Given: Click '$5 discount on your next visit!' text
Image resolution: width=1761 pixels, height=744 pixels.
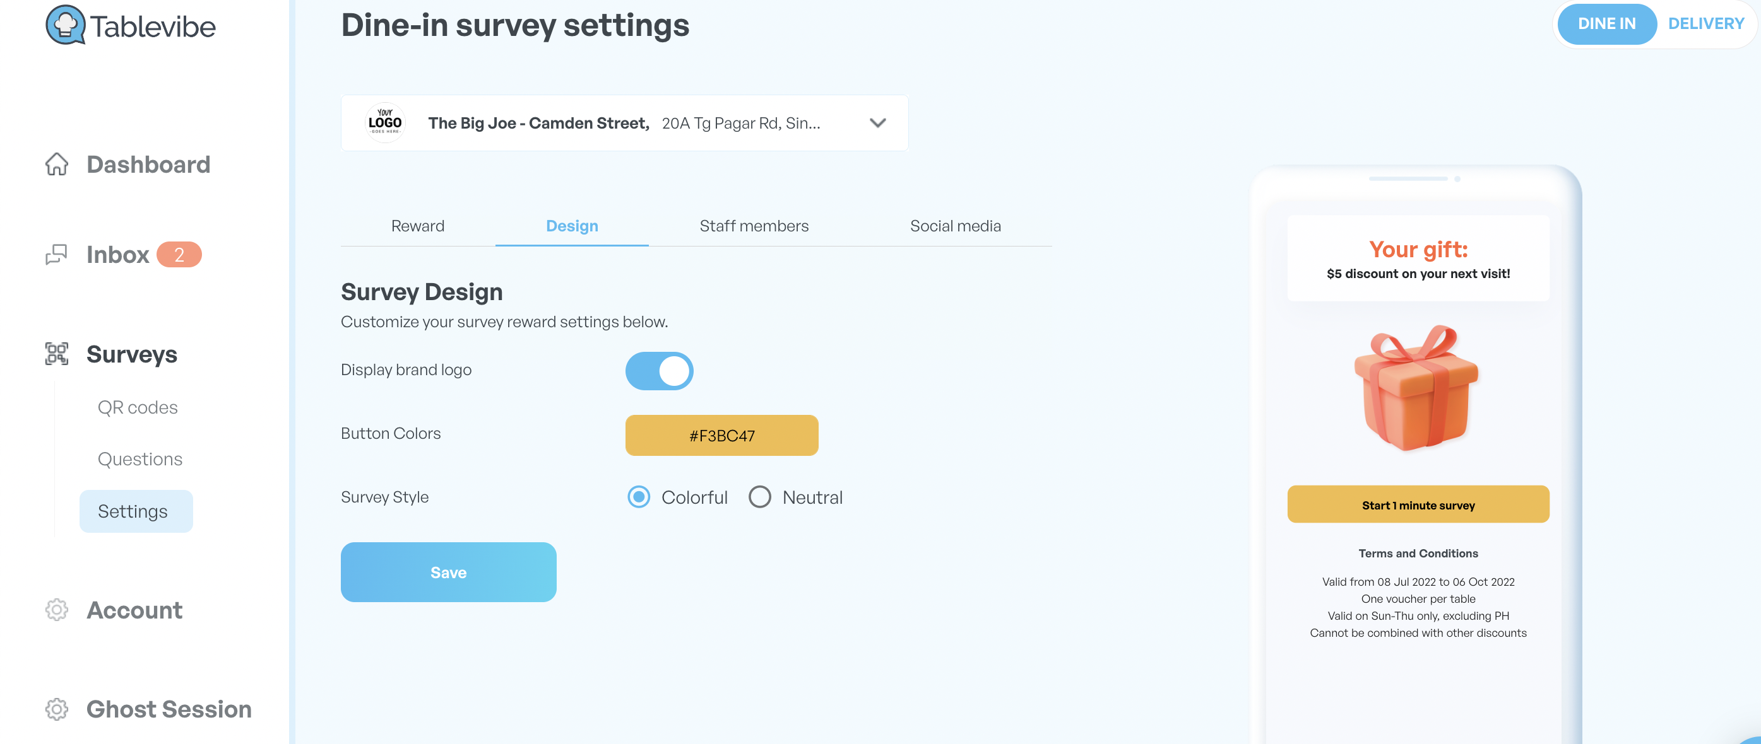Looking at the screenshot, I should click(x=1418, y=274).
